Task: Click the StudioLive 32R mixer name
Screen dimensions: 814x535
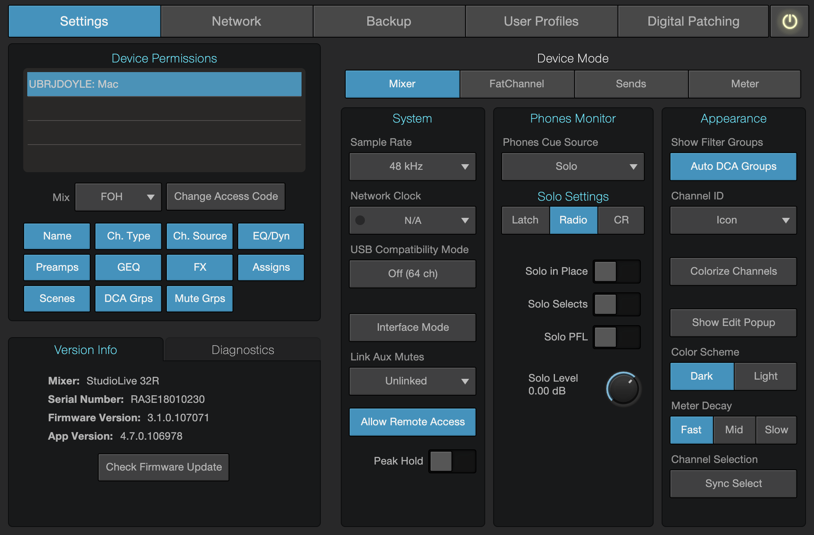Action: 123,381
